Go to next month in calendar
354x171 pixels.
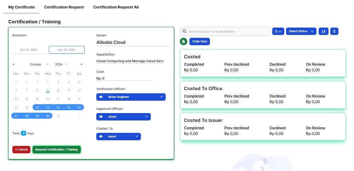[82, 64]
